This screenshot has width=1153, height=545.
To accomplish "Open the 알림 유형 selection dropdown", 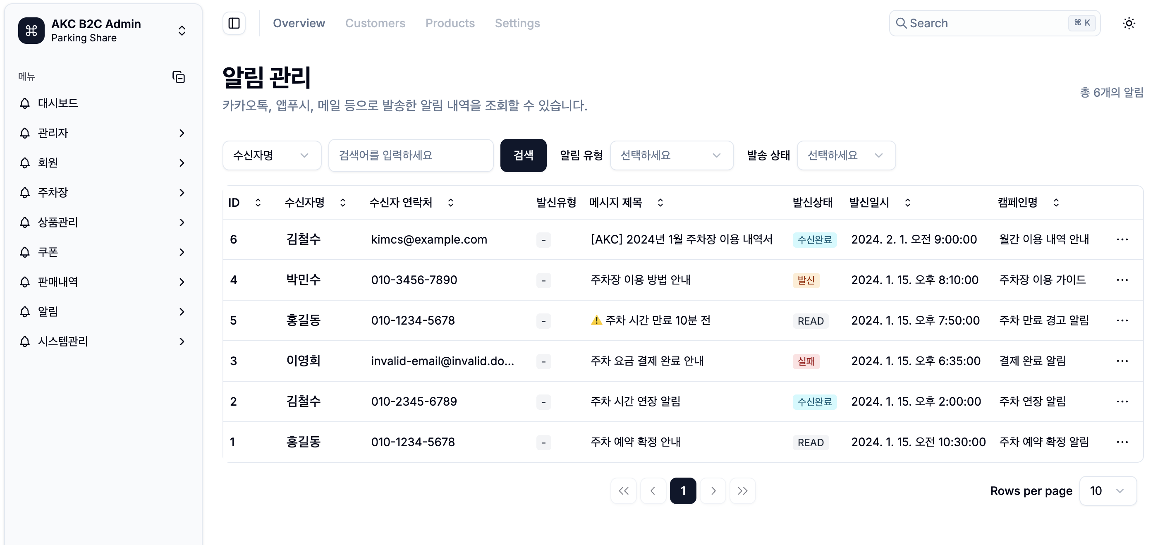I will pos(671,155).
